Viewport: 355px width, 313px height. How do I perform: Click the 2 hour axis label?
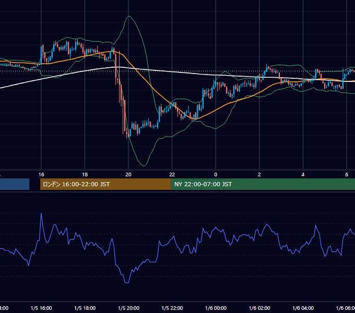click(x=259, y=175)
